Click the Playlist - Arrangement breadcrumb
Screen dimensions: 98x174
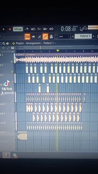(28, 43)
